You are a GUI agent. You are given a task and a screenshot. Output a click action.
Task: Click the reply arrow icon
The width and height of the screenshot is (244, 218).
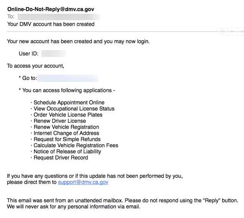(233, 32)
